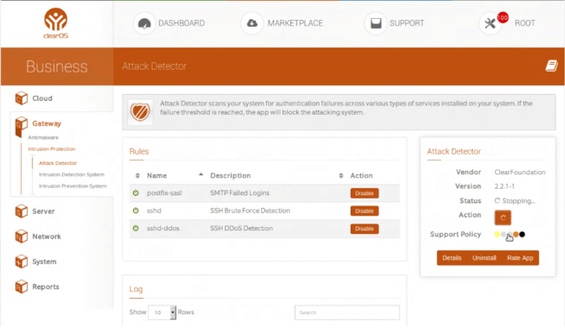565x334 pixels.
Task: Expand the Reports sidebar category
Action: (x=46, y=287)
